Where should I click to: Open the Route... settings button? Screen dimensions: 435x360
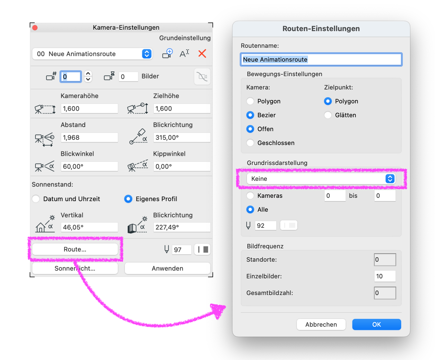[75, 249]
